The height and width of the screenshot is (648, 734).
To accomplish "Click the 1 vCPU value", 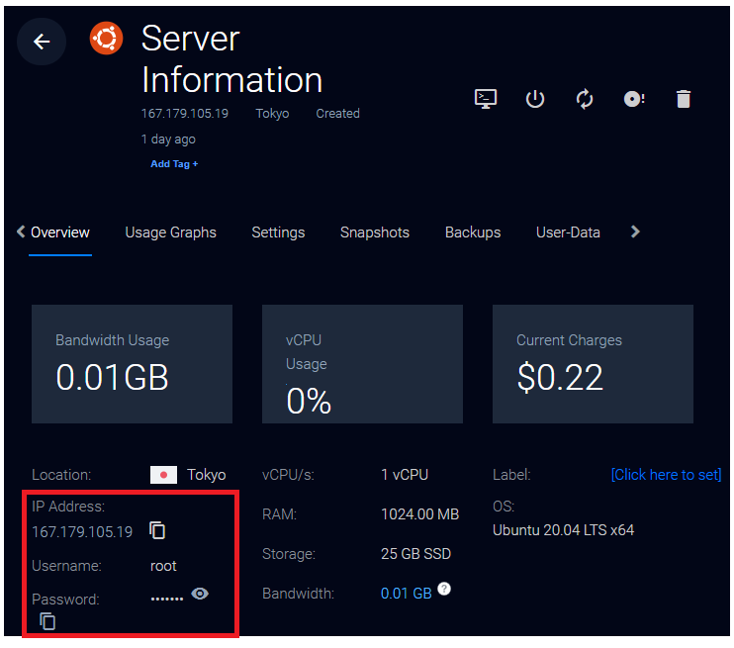I will pyautogui.click(x=405, y=475).
